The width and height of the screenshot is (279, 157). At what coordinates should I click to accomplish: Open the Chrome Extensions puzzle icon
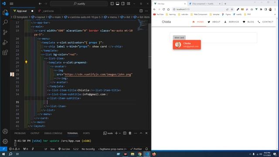tap(261, 9)
